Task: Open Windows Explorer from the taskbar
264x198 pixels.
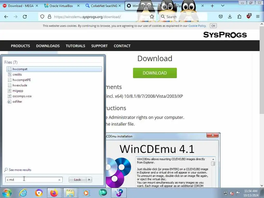Action: 70,193
